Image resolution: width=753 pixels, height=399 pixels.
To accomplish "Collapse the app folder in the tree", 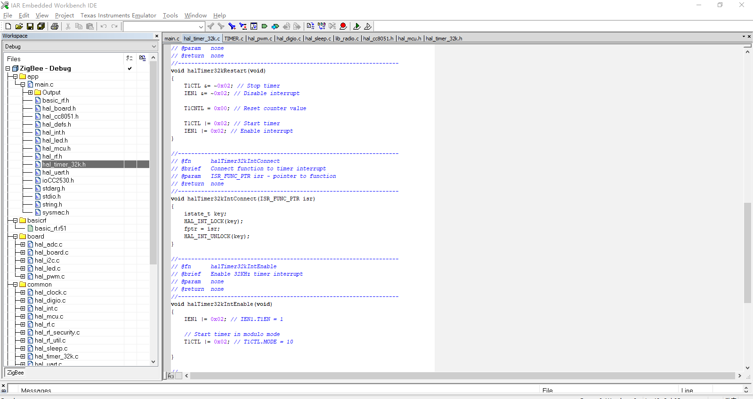I will pos(15,77).
